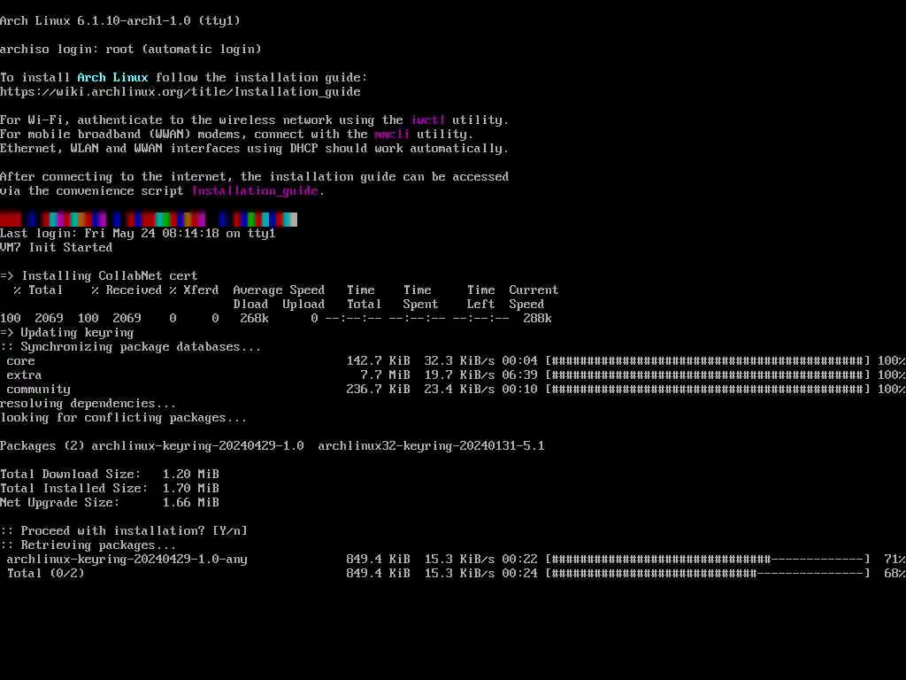Click the archlinux-keyring download progress bar at 71%
The width and height of the screenshot is (906, 680).
tap(708, 560)
